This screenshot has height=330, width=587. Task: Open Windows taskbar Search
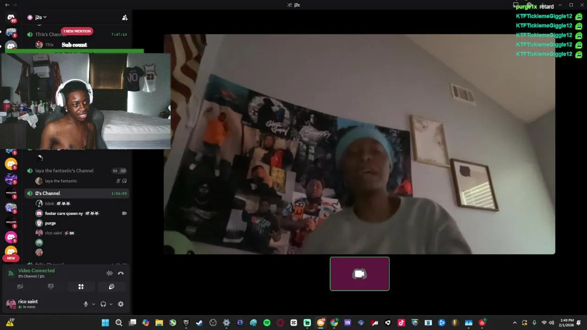pyautogui.click(x=119, y=323)
